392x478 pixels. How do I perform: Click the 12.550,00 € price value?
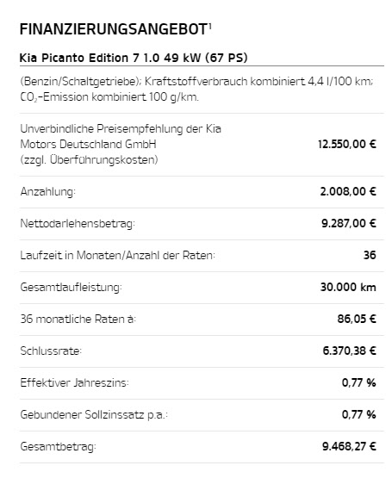(x=347, y=144)
